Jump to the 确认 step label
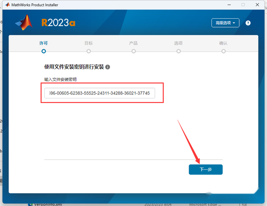Image resolution: width=267 pixels, height=206 pixels. tap(223, 43)
